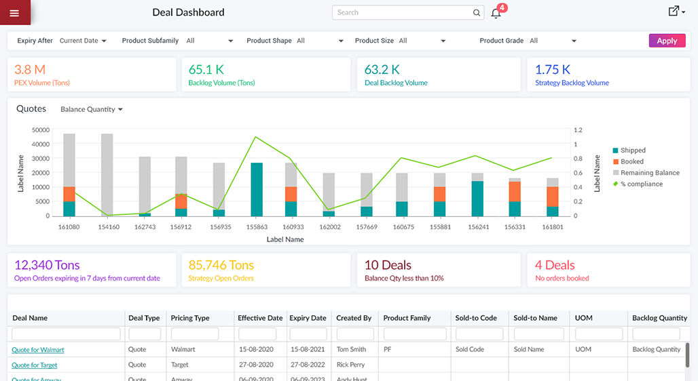Image resolution: width=698 pixels, height=381 pixels.
Task: Expand the Expiry After Current Date dropdown
Action: (83, 41)
